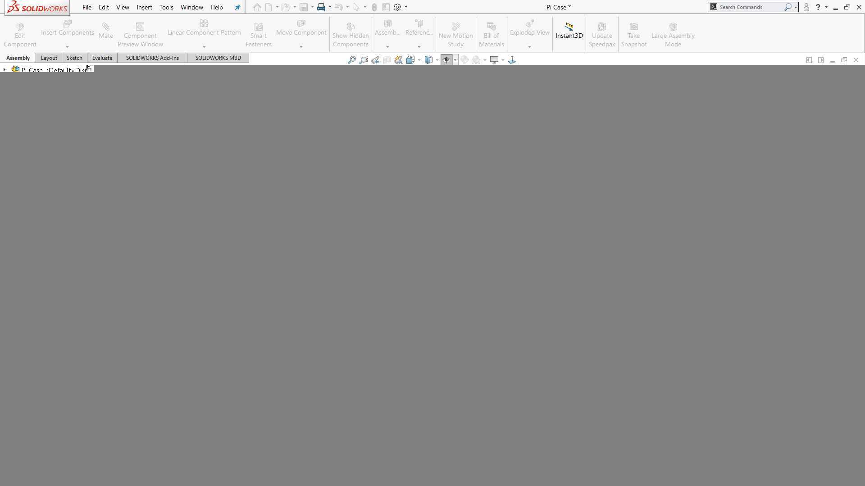This screenshot has width=865, height=486.
Task: Click the user Login icon
Action: click(806, 7)
